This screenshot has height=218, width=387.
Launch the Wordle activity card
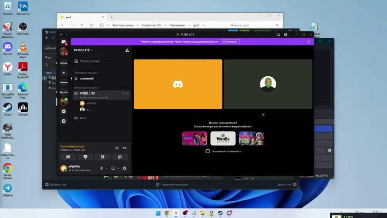(x=223, y=139)
